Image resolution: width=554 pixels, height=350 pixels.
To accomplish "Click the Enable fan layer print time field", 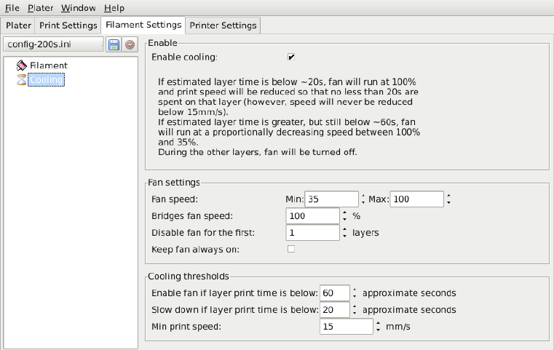I will pyautogui.click(x=334, y=293).
